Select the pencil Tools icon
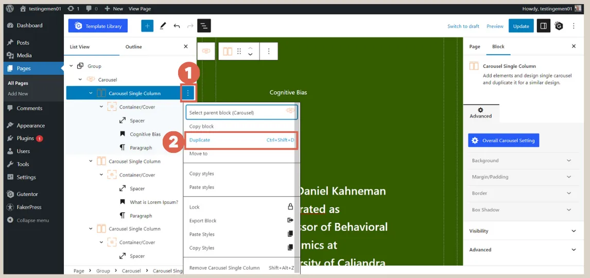590x278 pixels. coord(163,26)
